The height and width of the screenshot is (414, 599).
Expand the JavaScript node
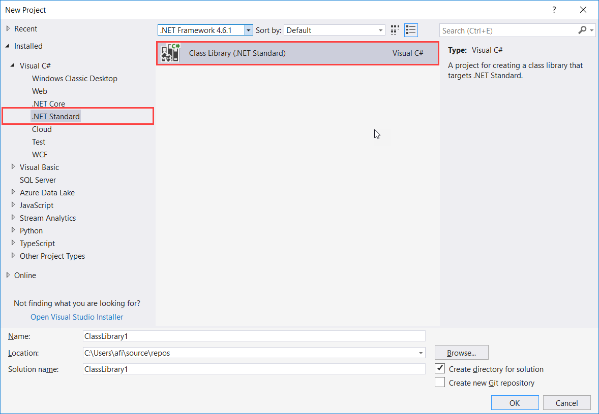(13, 204)
